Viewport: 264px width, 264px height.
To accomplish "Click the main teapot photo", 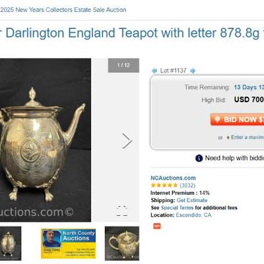I will [x=46, y=140].
